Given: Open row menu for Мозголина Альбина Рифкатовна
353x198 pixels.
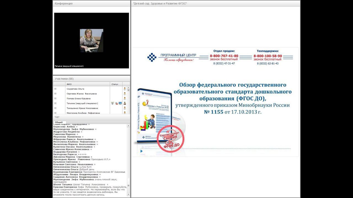Looking at the screenshot, I should point(55,113).
